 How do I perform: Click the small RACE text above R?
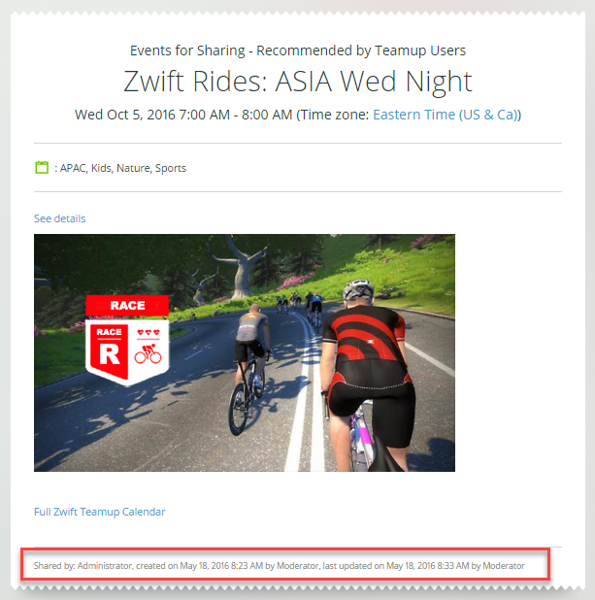point(109,332)
